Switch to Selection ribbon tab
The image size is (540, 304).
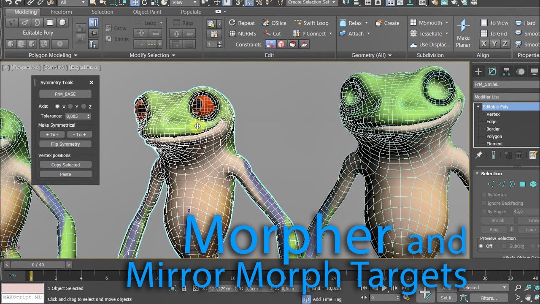click(x=102, y=12)
